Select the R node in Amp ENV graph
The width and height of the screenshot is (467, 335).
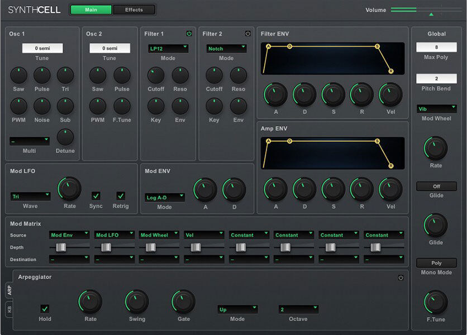pyautogui.click(x=391, y=166)
